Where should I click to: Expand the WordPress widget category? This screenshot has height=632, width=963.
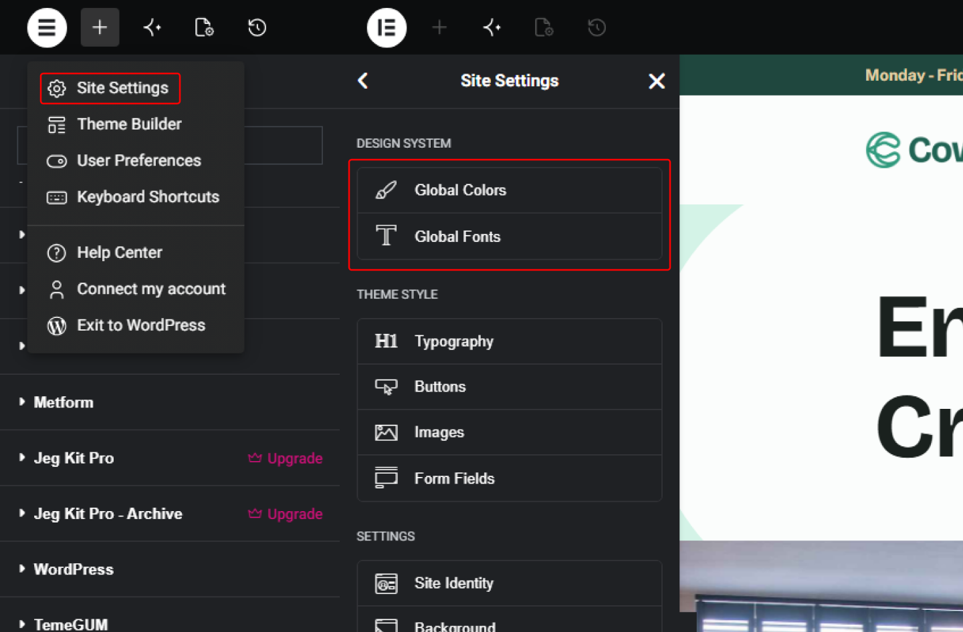tap(170, 569)
